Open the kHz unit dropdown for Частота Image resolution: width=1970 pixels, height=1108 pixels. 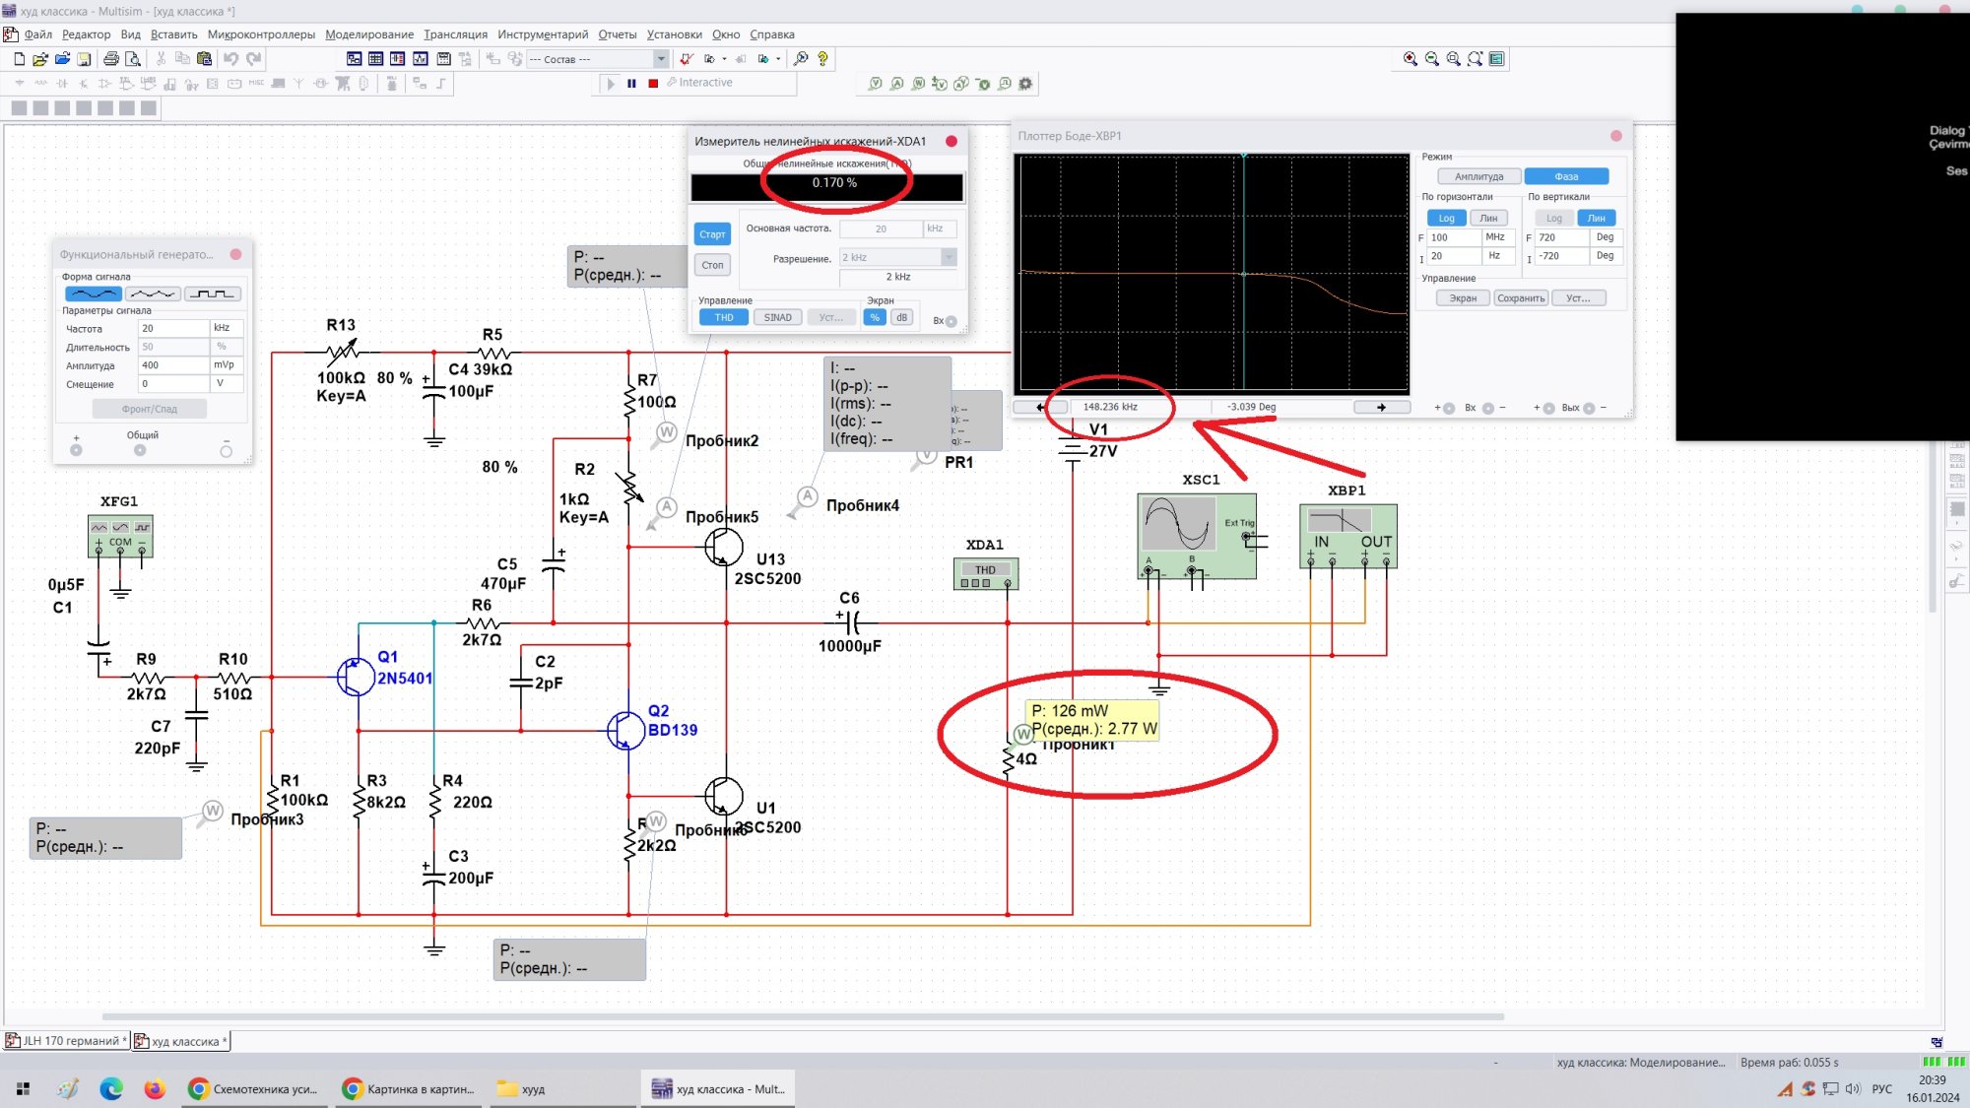click(x=226, y=328)
